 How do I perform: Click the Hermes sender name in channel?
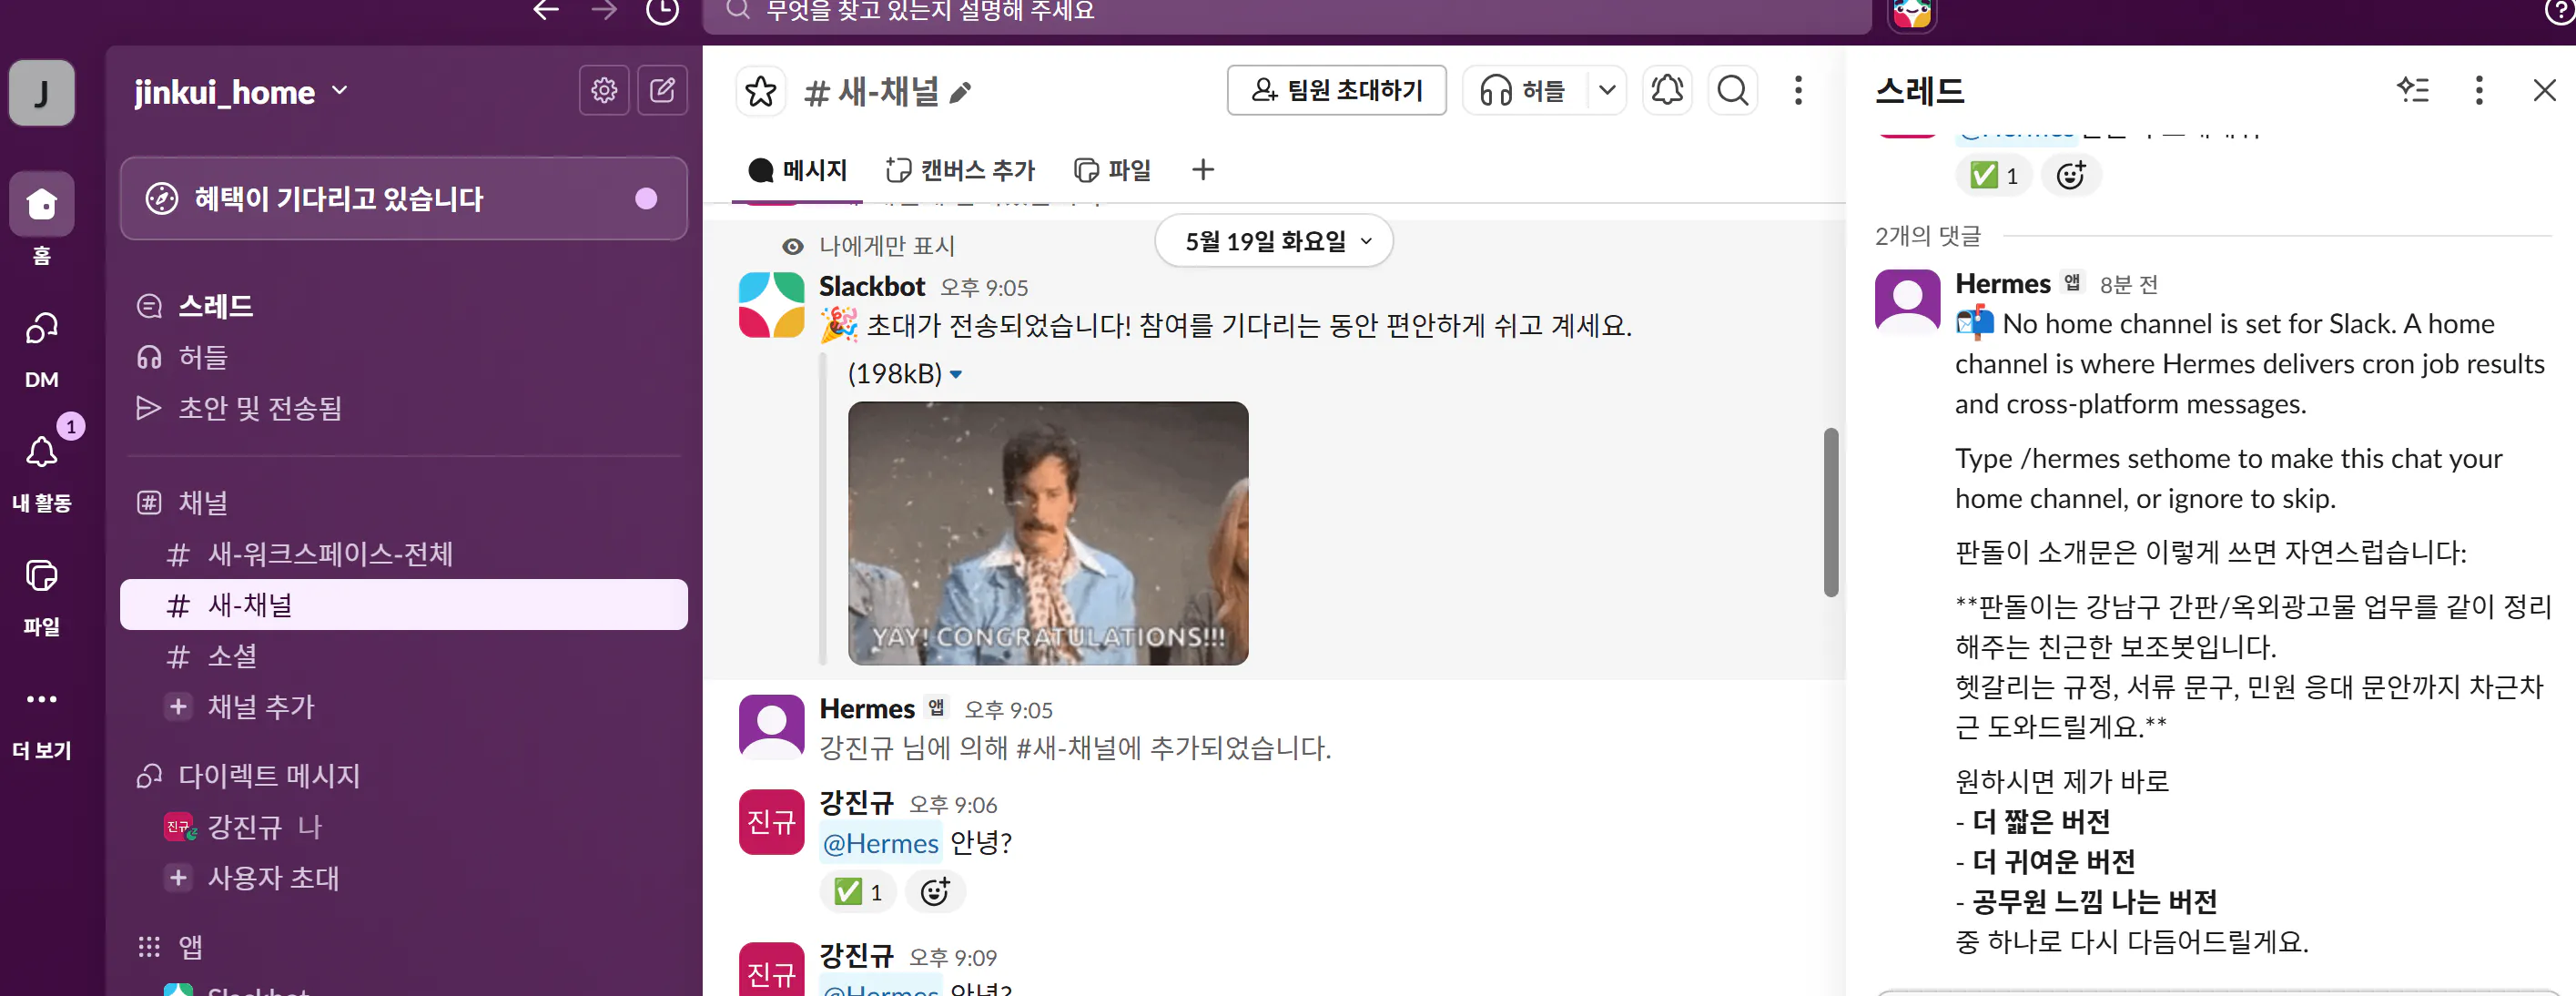pyautogui.click(x=867, y=709)
